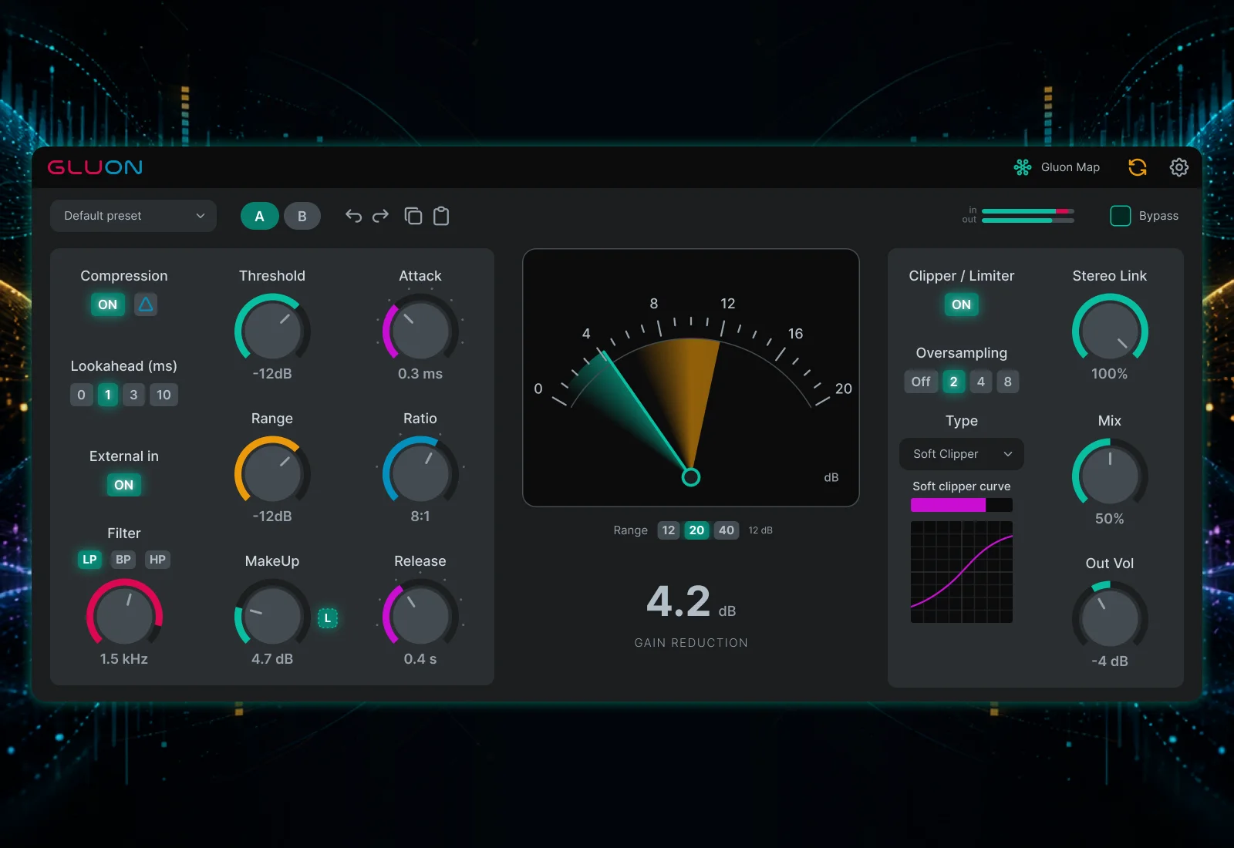Click the Ratio knob
1234x848 pixels.
pyautogui.click(x=420, y=473)
